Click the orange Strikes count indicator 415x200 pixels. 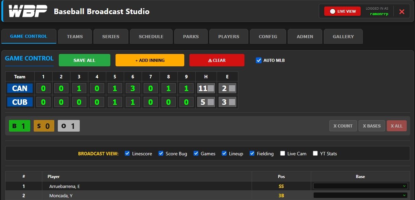click(x=44, y=126)
